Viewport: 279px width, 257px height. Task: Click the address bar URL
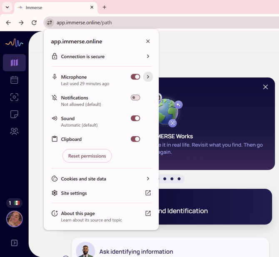click(x=84, y=22)
